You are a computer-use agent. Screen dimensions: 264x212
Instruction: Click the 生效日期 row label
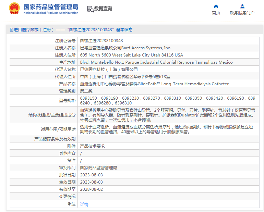coord(67,182)
